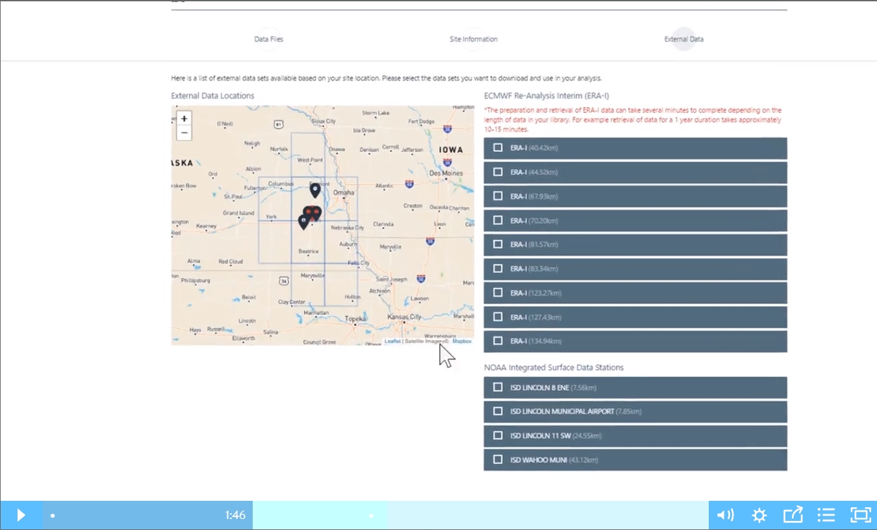Click the ERA-I (83.34km) row label

[535, 269]
